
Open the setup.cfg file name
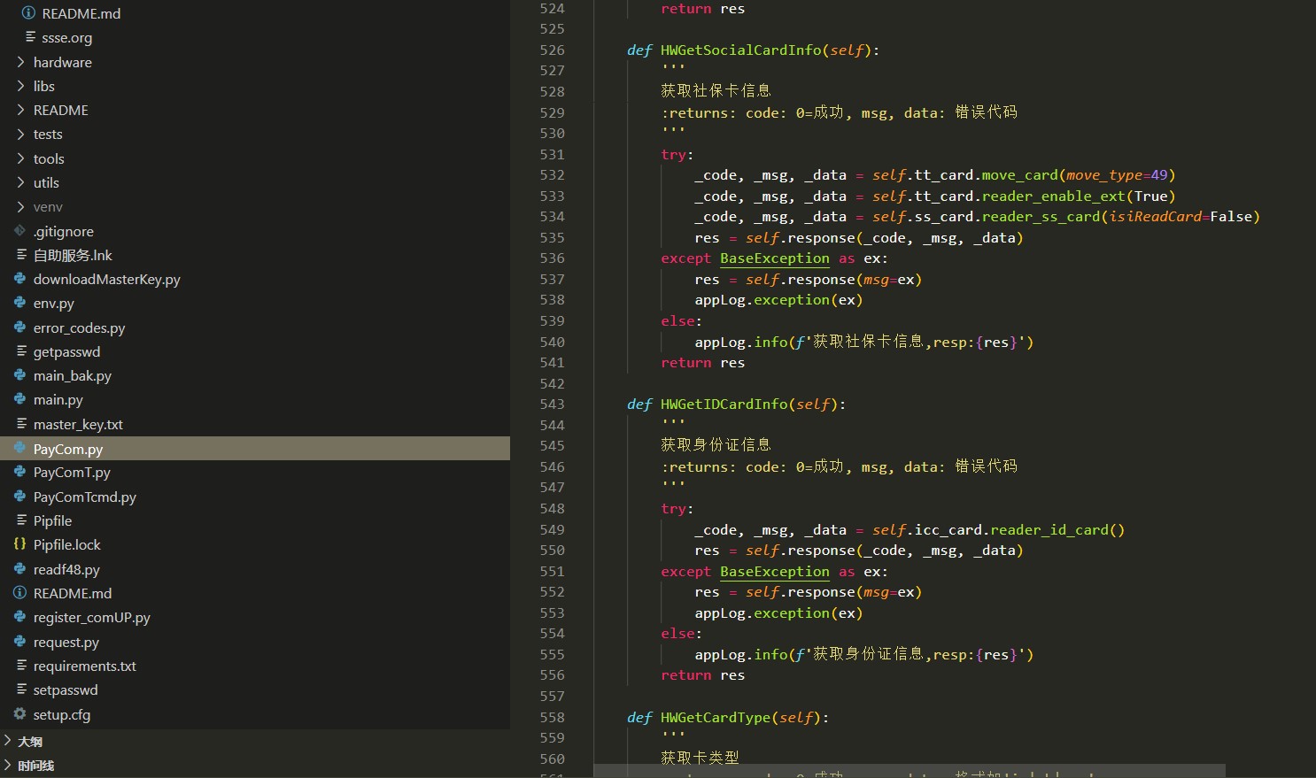pyautogui.click(x=62, y=714)
